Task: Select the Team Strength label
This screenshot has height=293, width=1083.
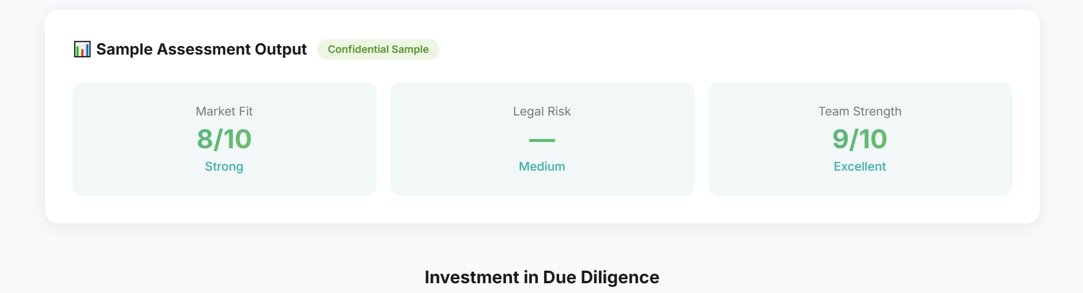Action: [x=860, y=111]
